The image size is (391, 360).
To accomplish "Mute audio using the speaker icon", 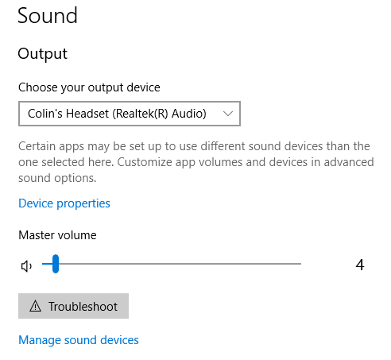I will coord(26,266).
